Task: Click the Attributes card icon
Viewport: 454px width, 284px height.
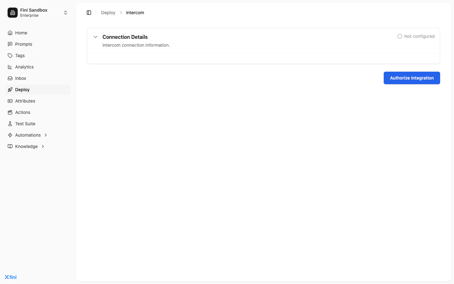Action: (10, 101)
